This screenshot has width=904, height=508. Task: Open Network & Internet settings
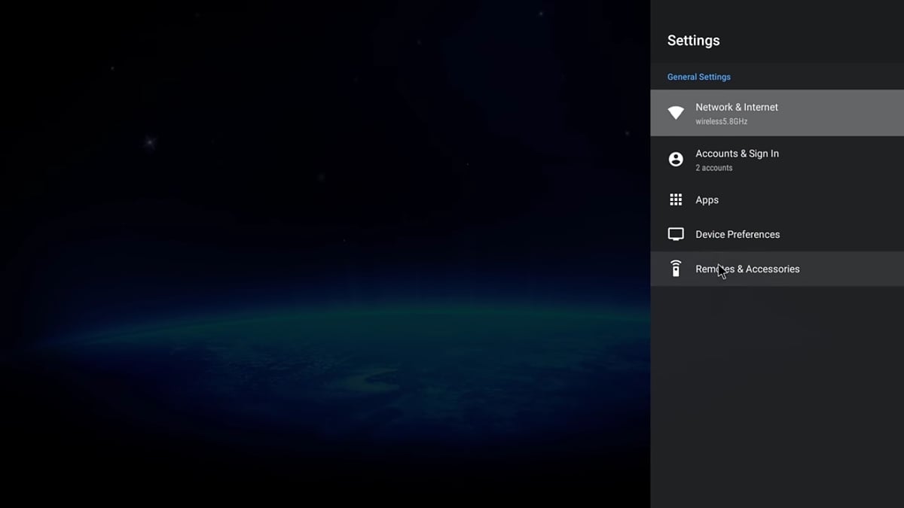(x=736, y=108)
